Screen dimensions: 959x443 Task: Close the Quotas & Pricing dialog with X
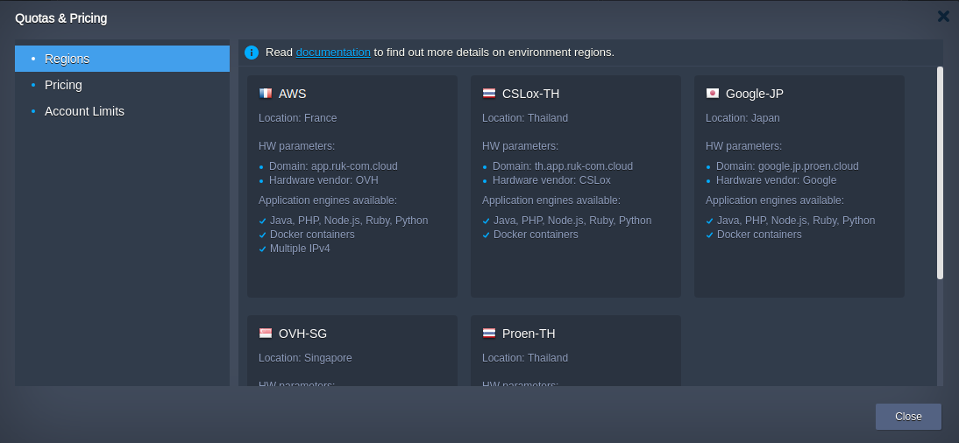point(944,17)
